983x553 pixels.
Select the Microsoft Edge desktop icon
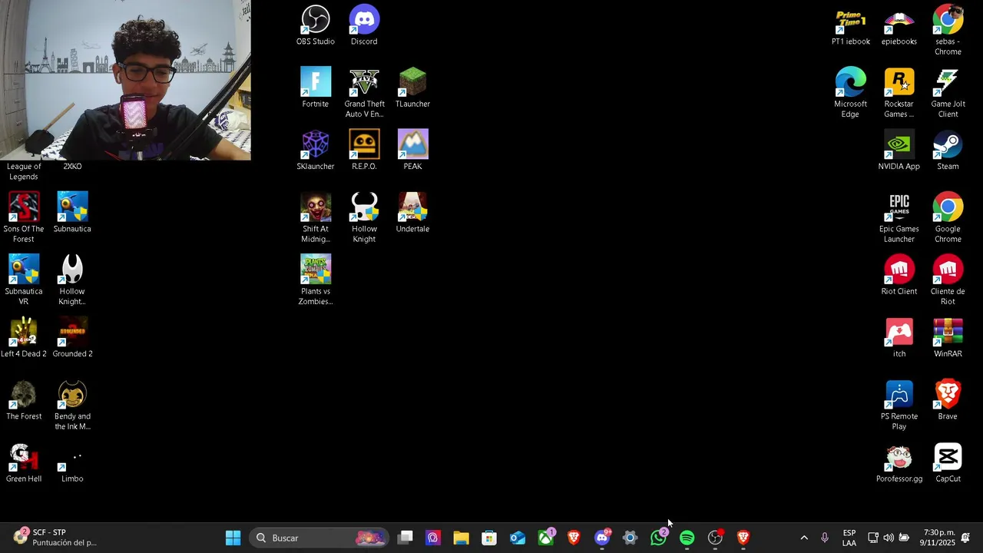[x=850, y=93]
